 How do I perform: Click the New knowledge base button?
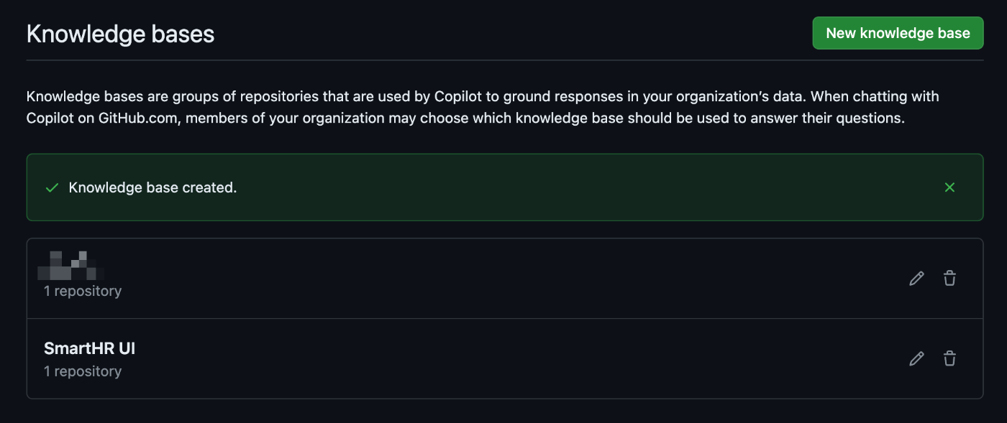pyautogui.click(x=898, y=33)
